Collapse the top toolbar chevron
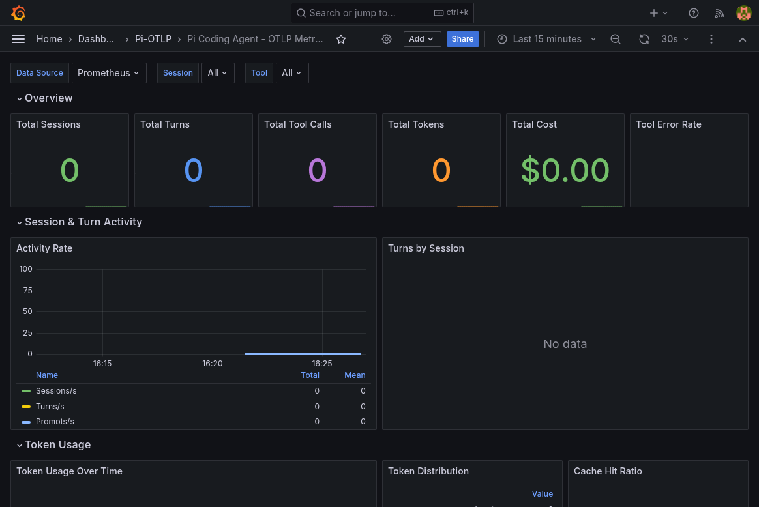This screenshot has height=507, width=759. (x=743, y=39)
